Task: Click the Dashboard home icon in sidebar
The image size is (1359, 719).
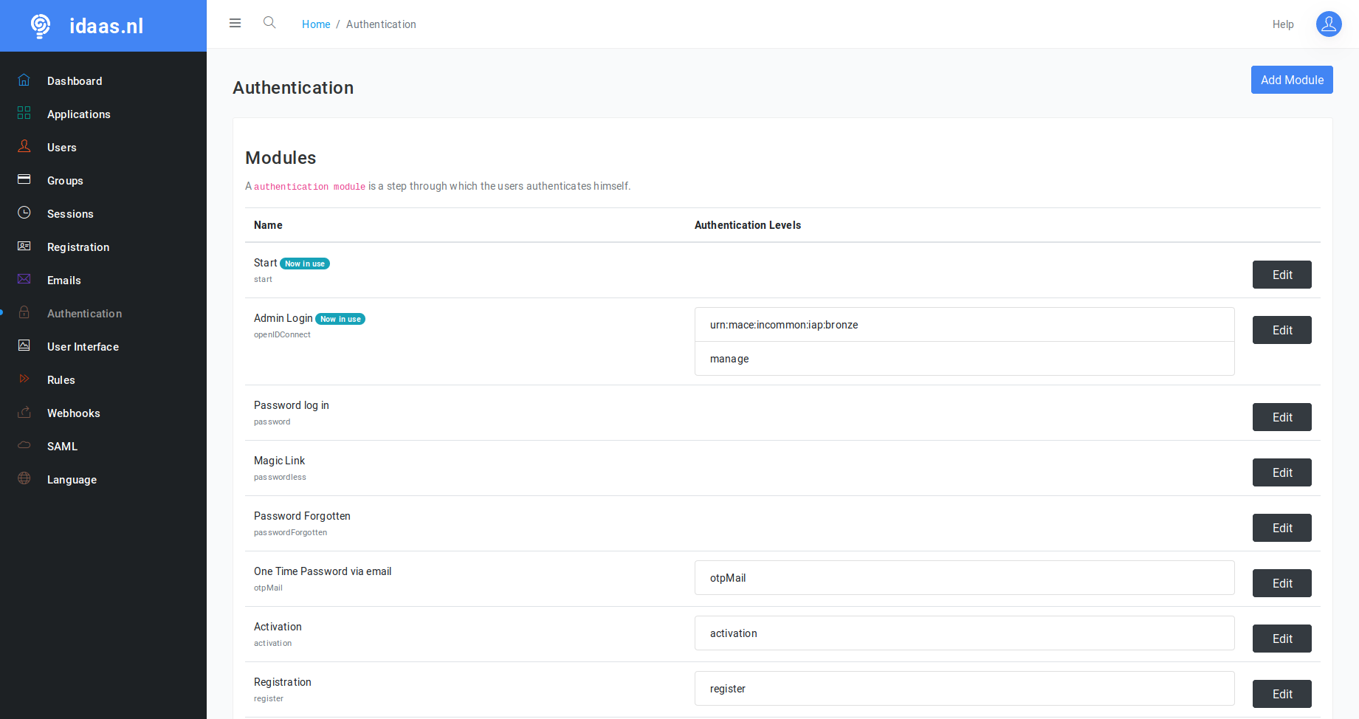Action: pyautogui.click(x=24, y=80)
